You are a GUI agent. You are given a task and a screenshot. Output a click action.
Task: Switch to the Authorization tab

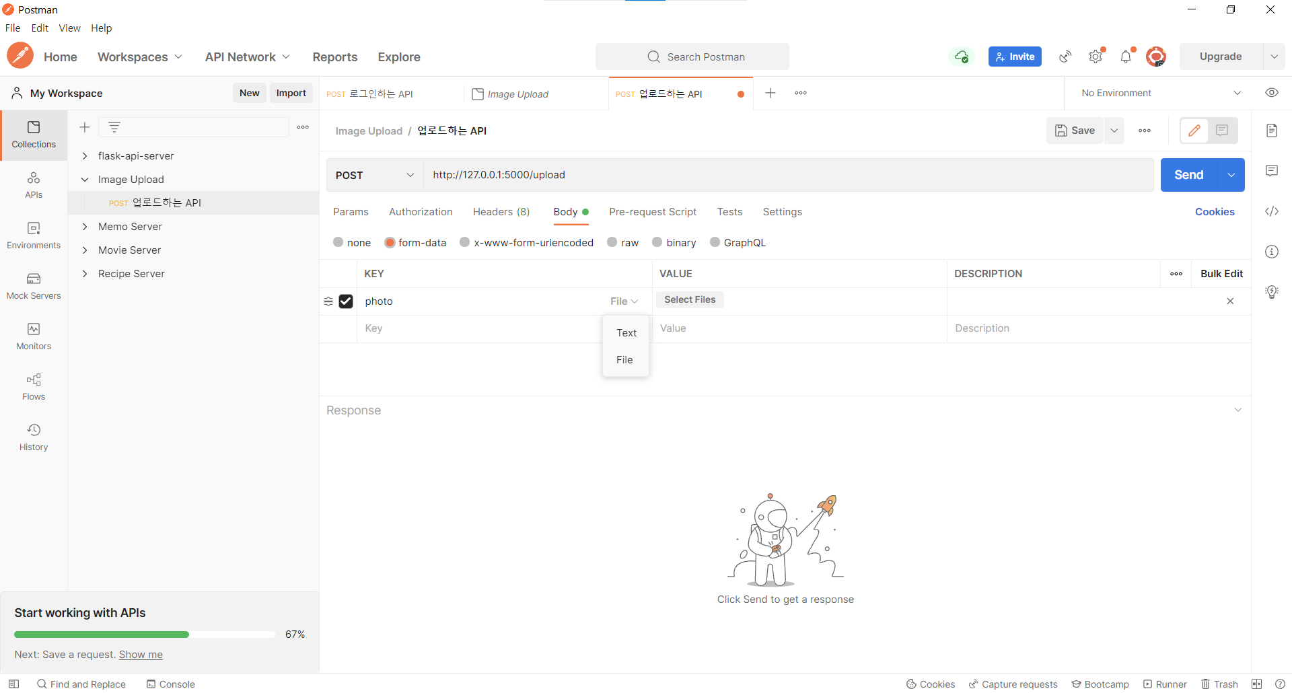click(x=421, y=212)
